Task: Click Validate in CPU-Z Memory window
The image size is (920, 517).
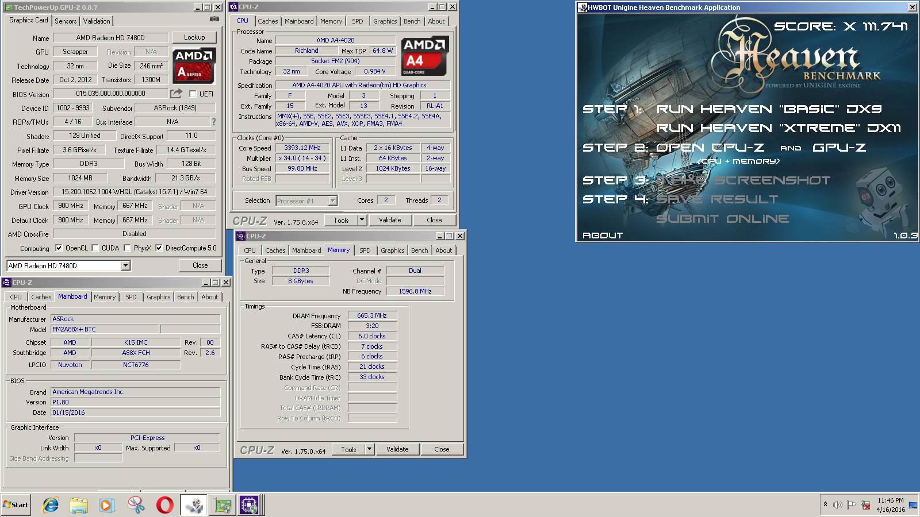Action: (x=397, y=449)
